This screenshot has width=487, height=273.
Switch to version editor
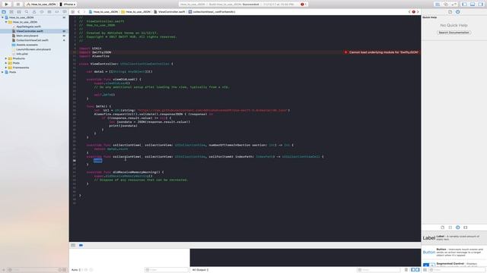click(x=454, y=5)
